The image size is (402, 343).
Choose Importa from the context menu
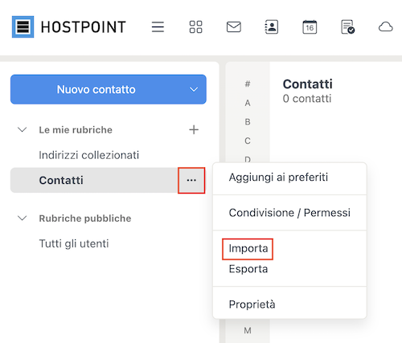(x=248, y=249)
